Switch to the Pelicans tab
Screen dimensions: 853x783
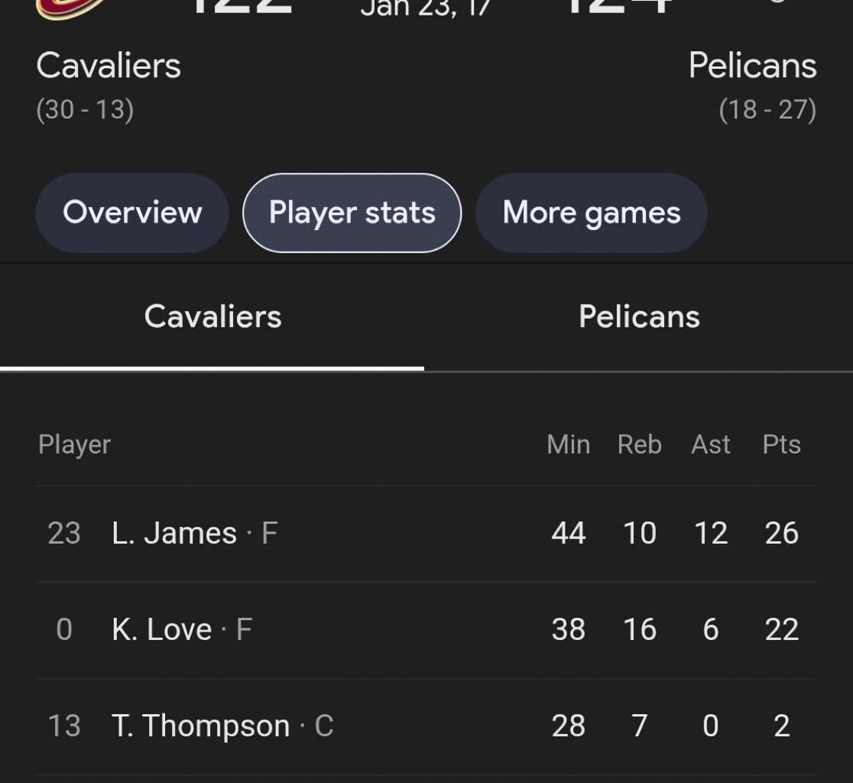(639, 316)
